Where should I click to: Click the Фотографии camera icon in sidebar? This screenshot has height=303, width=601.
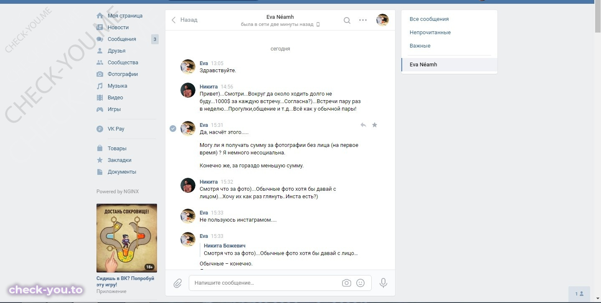point(100,74)
